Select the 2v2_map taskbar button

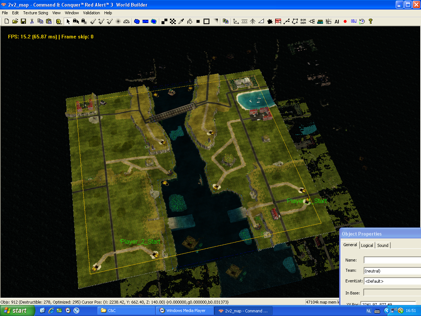click(x=243, y=311)
